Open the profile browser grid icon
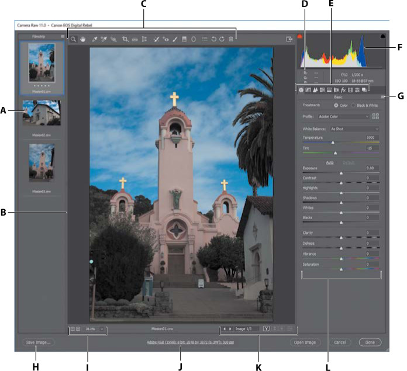The image size is (407, 371). pyautogui.click(x=376, y=116)
